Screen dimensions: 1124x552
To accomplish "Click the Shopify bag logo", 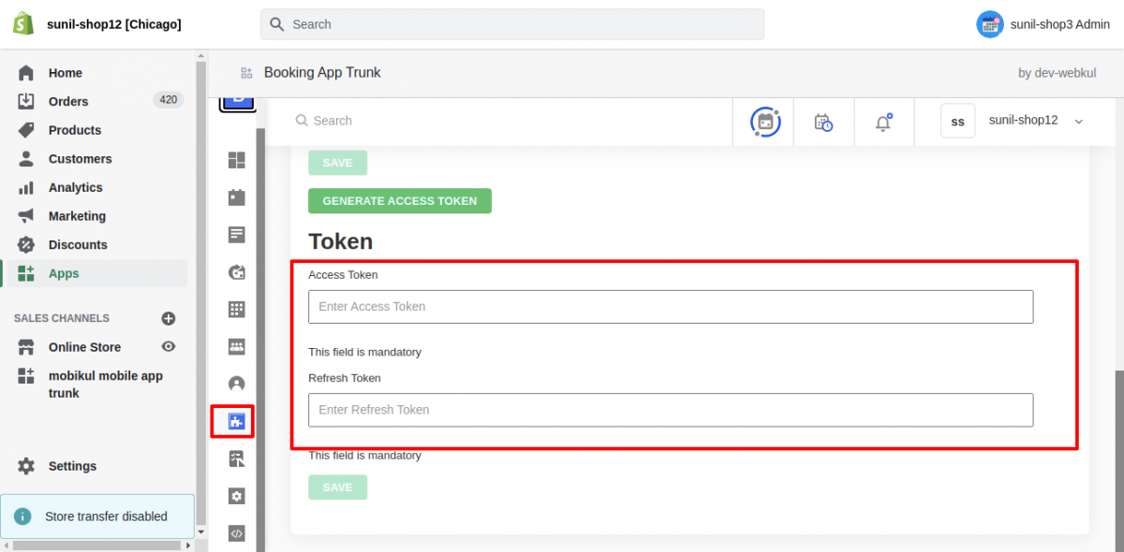I will tap(23, 23).
